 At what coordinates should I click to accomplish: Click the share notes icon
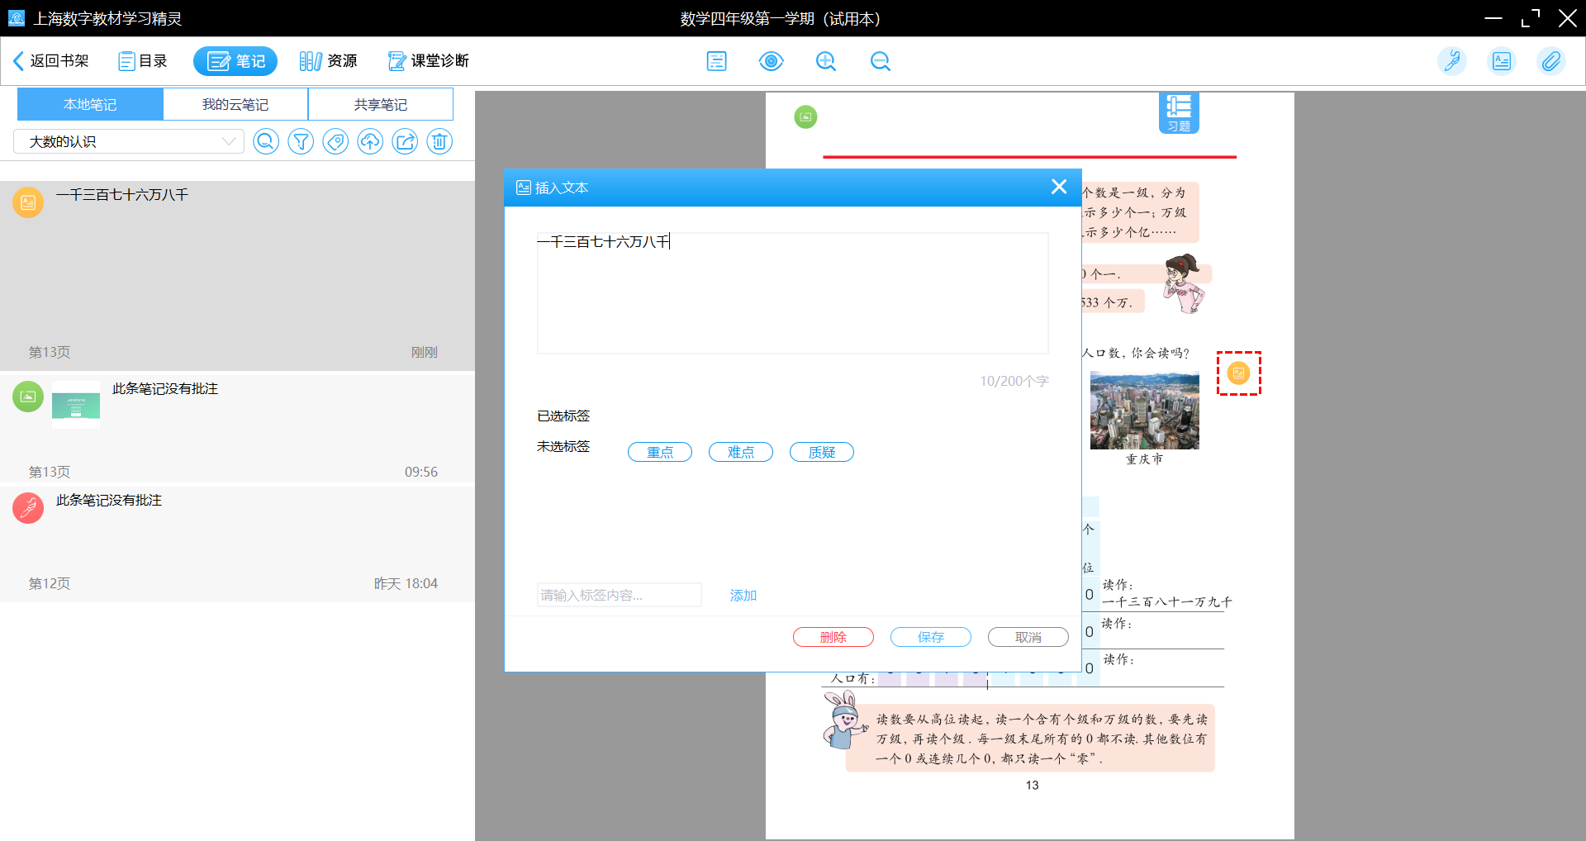point(405,142)
